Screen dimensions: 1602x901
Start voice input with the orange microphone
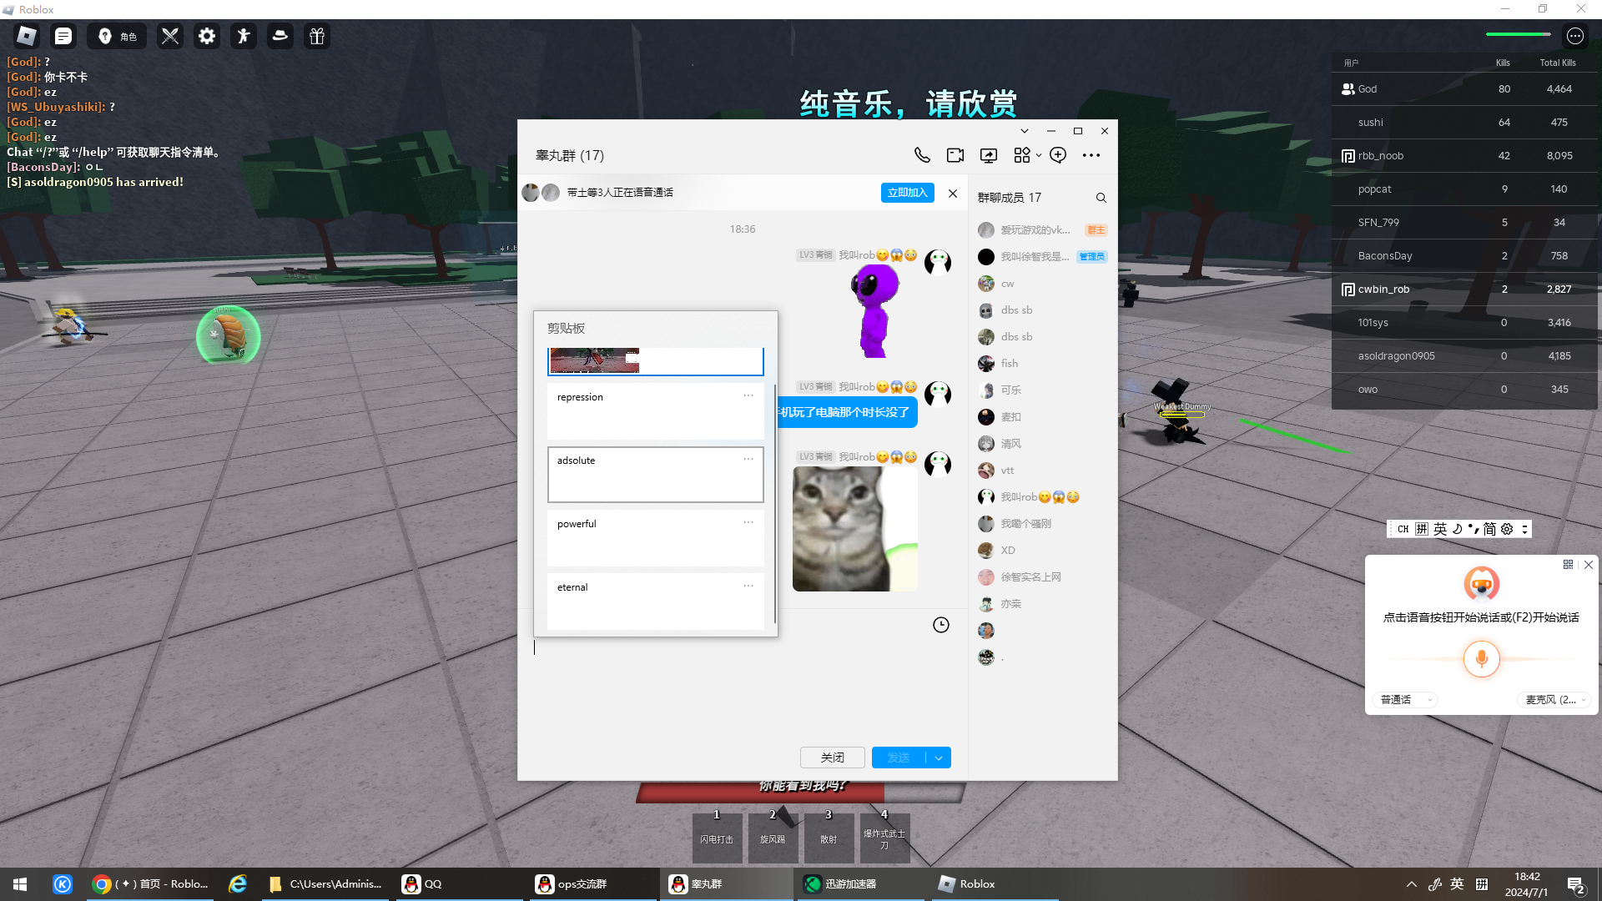(1482, 659)
